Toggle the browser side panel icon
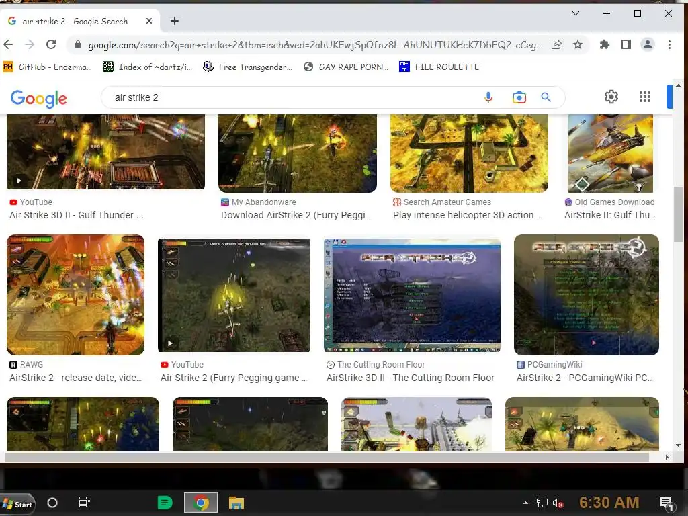 click(x=626, y=44)
